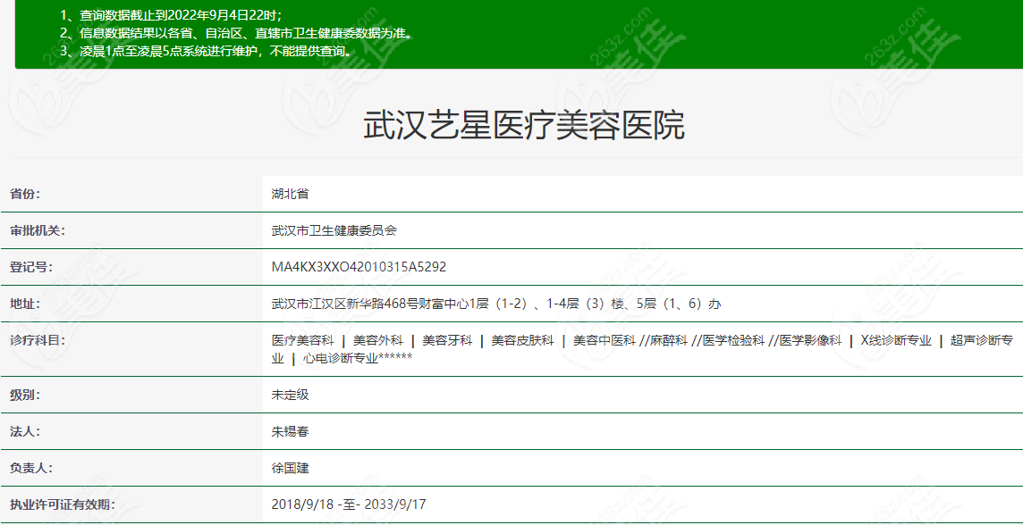Click the 审批机关 row label
The image size is (1023, 525).
pyautogui.click(x=38, y=230)
